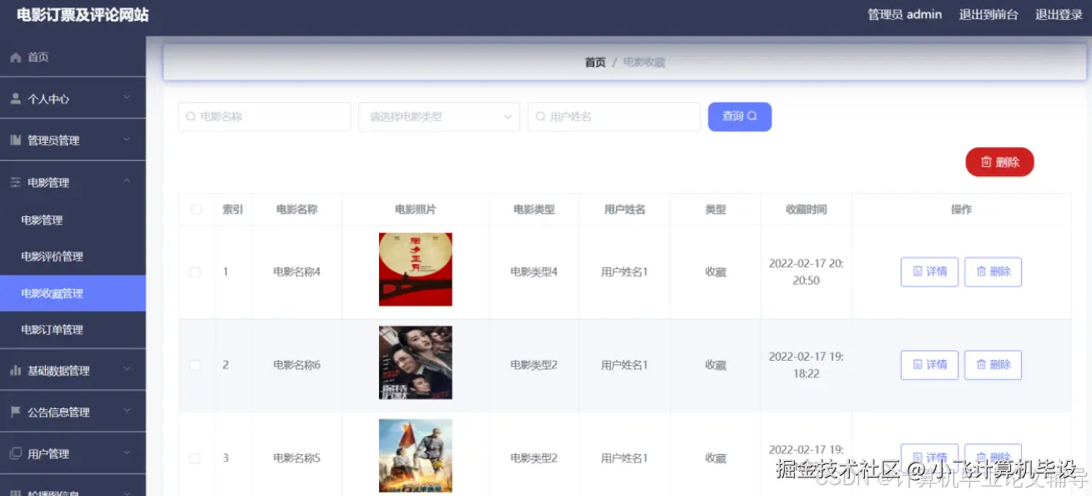Check the checkbox for row 2 电影名称6
1092x496 pixels.
tap(195, 365)
